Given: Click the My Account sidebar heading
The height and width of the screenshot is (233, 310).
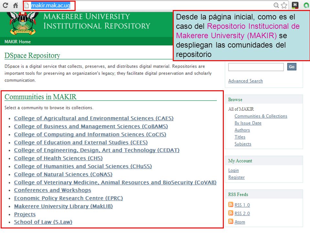Looking at the screenshot, I should click(240, 161).
